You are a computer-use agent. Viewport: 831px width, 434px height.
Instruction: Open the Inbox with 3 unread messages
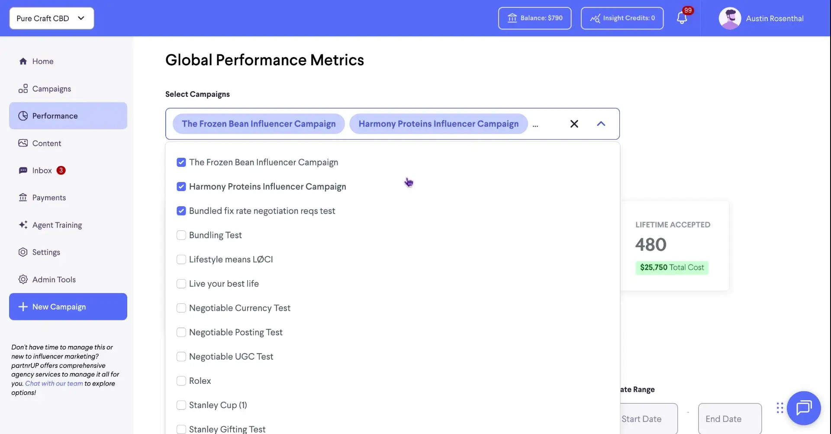point(42,170)
